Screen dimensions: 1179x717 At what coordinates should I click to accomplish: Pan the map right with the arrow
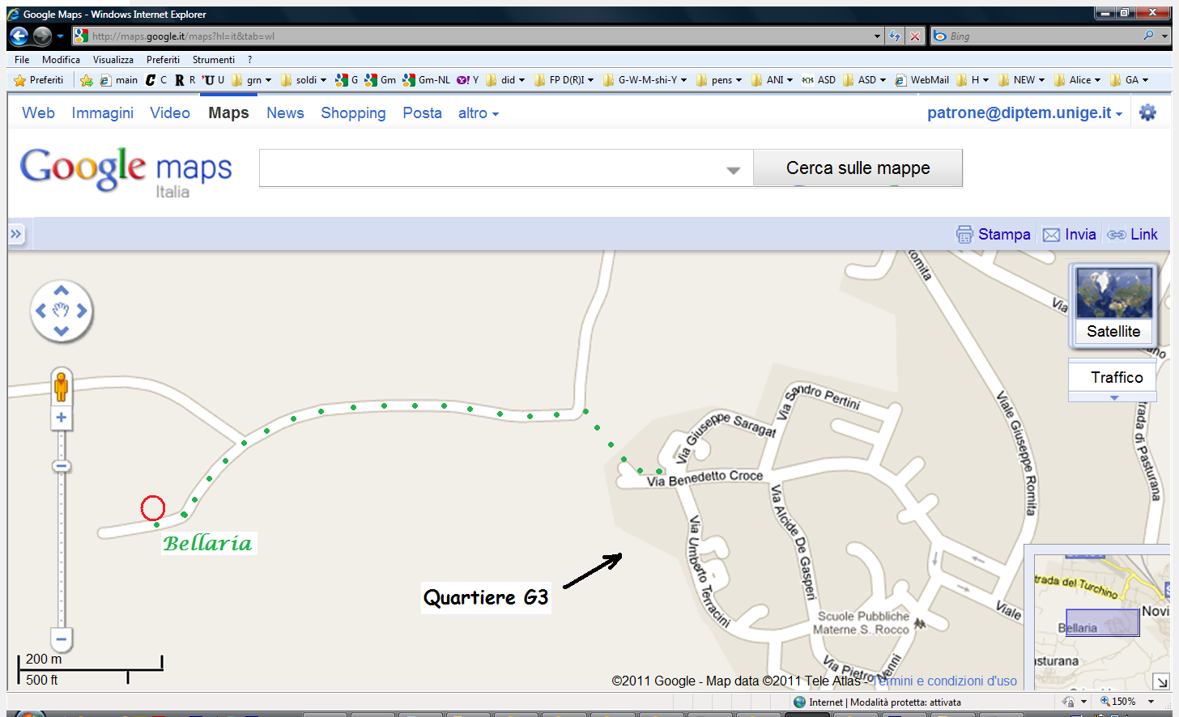[x=82, y=311]
